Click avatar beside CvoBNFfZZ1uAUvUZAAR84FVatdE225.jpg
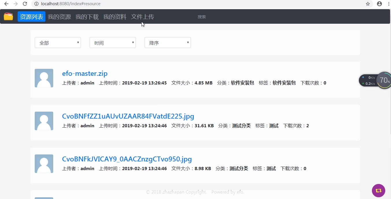Screen dimensions: 391x199 point(44,121)
